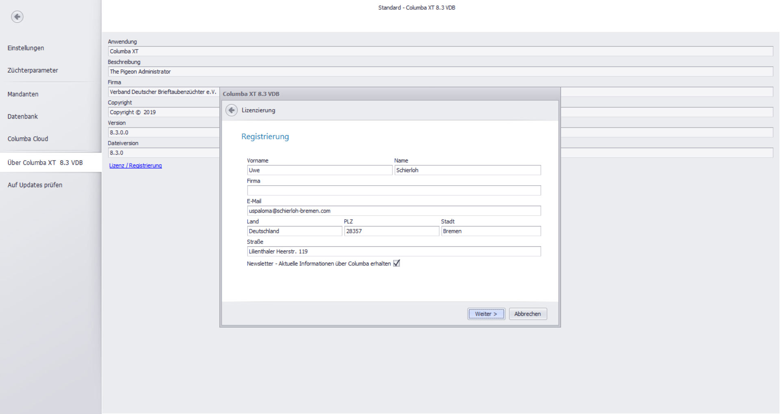Toggle the Newsletter checkbox
This screenshot has width=780, height=414.
pyautogui.click(x=396, y=263)
